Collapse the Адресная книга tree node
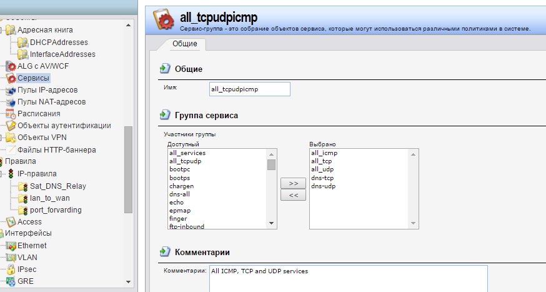546x292 pixels. 1,30
